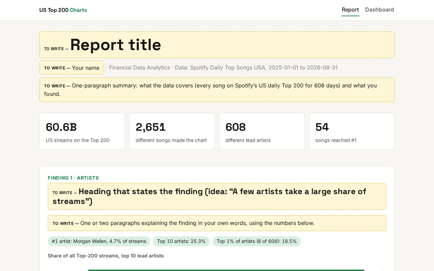
Task: Edit the Finding 1 heading placeholder
Action: tap(217, 196)
